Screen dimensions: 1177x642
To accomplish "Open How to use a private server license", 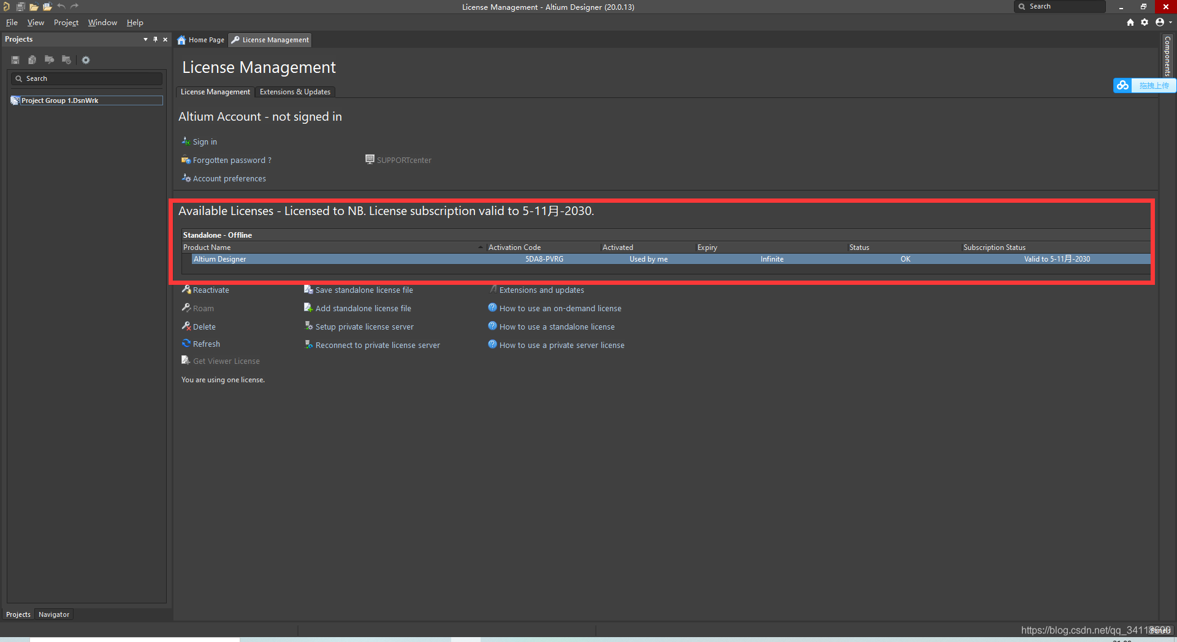I will pos(562,346).
